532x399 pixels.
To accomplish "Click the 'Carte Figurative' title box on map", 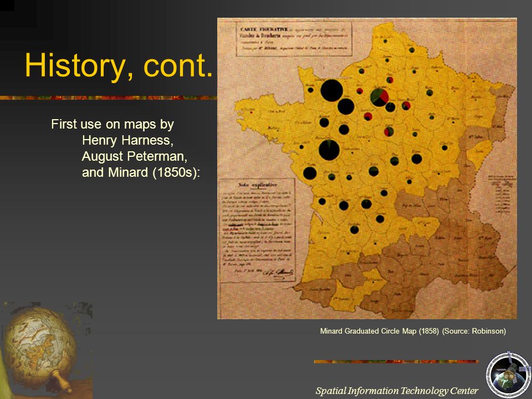I will [x=294, y=39].
